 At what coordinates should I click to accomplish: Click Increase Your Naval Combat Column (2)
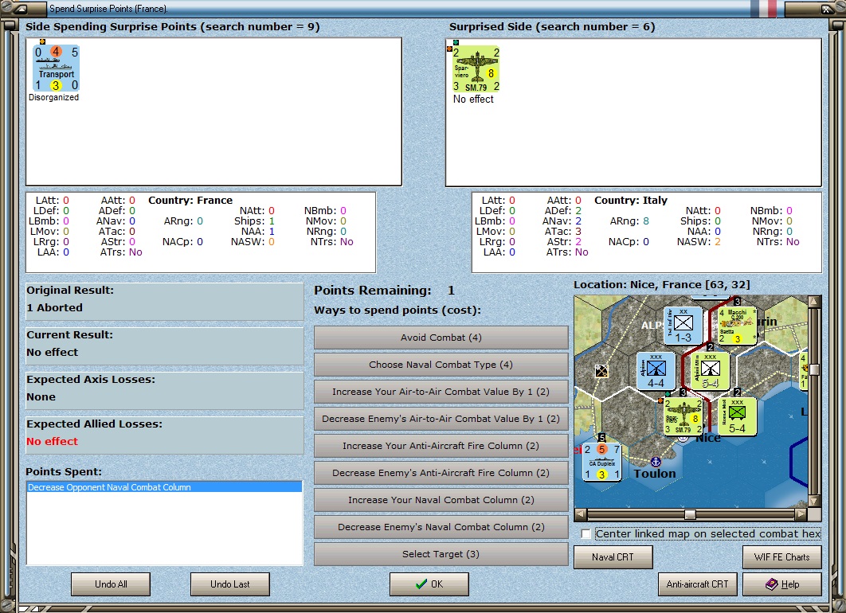[x=441, y=500]
